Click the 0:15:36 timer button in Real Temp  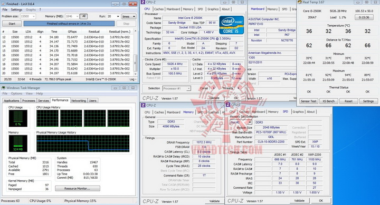coord(364,17)
